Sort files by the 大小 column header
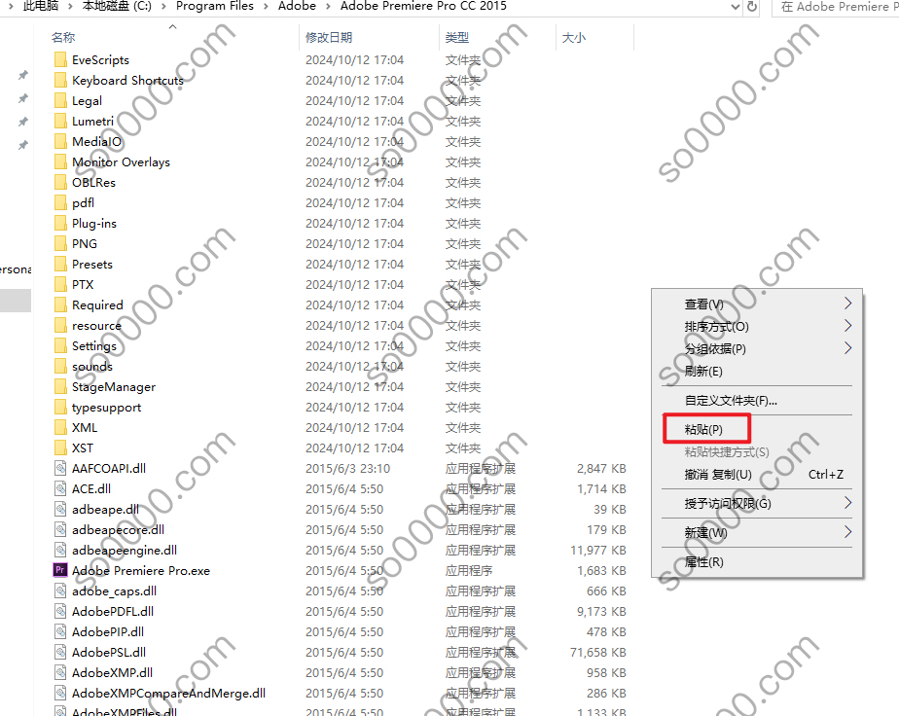Screen dimensions: 899x716 point(574,37)
